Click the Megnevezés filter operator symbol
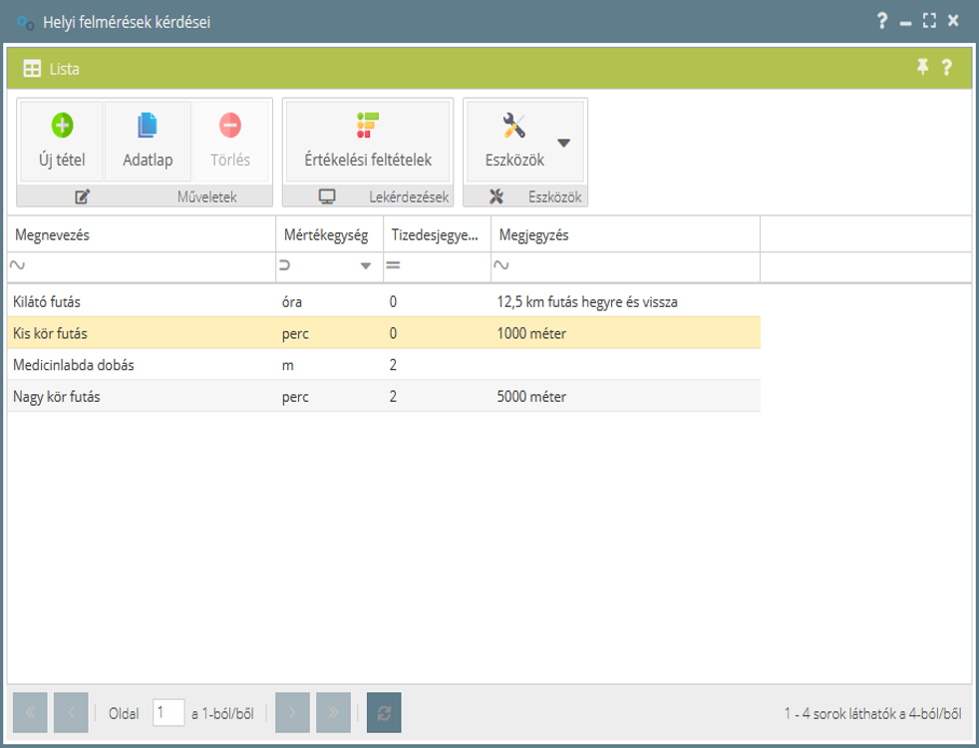 click(x=17, y=265)
